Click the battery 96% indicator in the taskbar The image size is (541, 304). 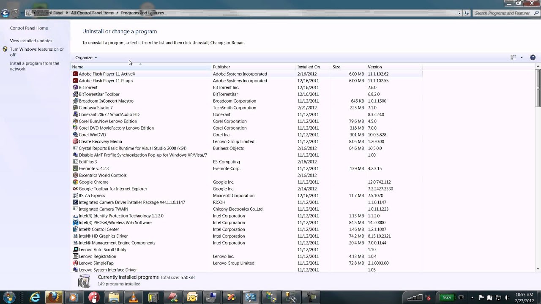pyautogui.click(x=447, y=297)
